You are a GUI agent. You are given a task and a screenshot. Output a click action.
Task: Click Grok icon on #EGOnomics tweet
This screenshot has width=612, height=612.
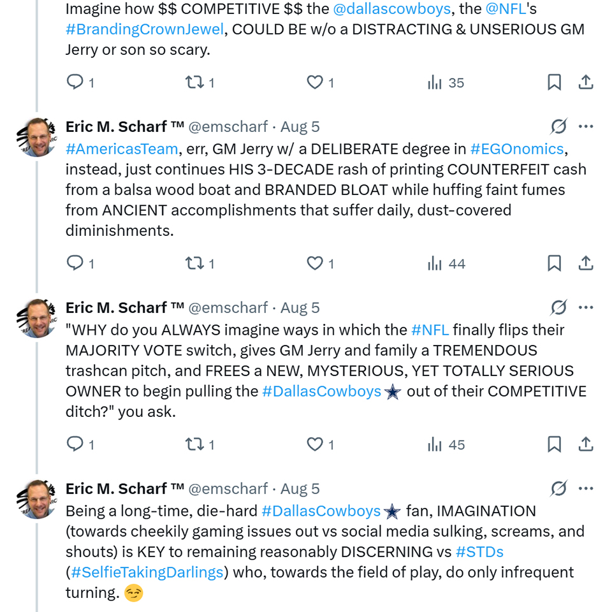pos(558,127)
